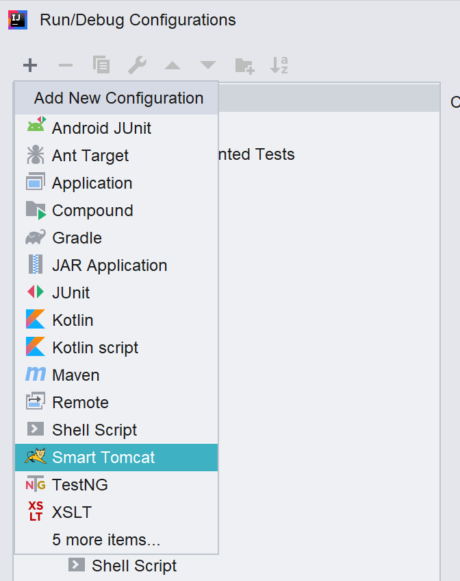
Task: Click the partially hidden 'nted Tests' tree row
Action: click(x=256, y=154)
